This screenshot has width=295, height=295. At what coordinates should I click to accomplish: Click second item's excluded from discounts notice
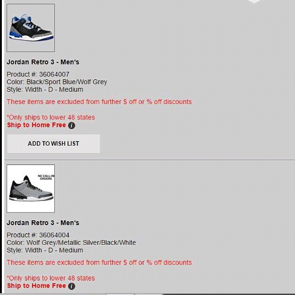(x=99, y=262)
